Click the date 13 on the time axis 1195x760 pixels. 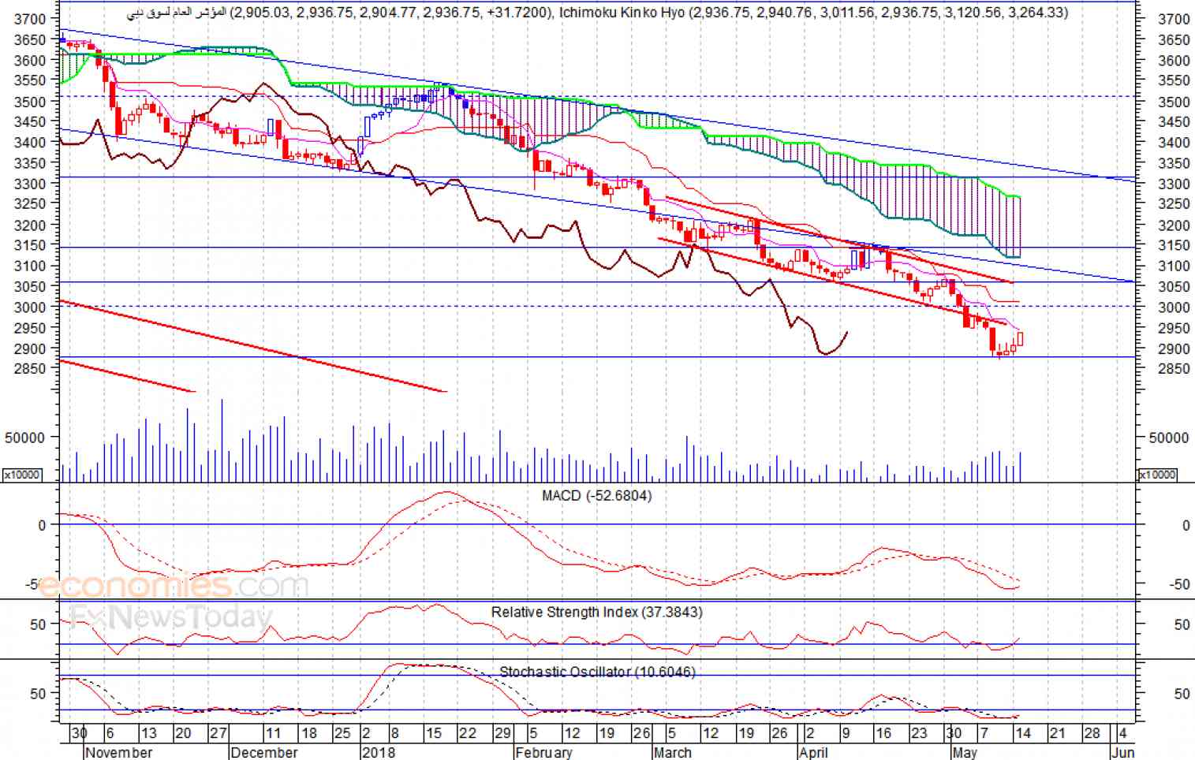point(148,733)
